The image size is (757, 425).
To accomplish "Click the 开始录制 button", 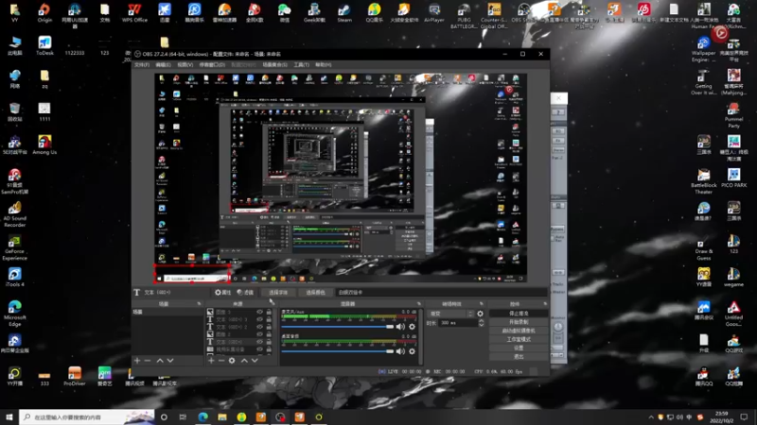I will 519,322.
